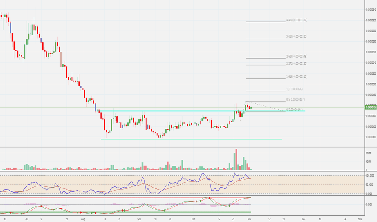377x222 pixels.
Task: Click the 19 date label before Jul
Action: pos(5,219)
